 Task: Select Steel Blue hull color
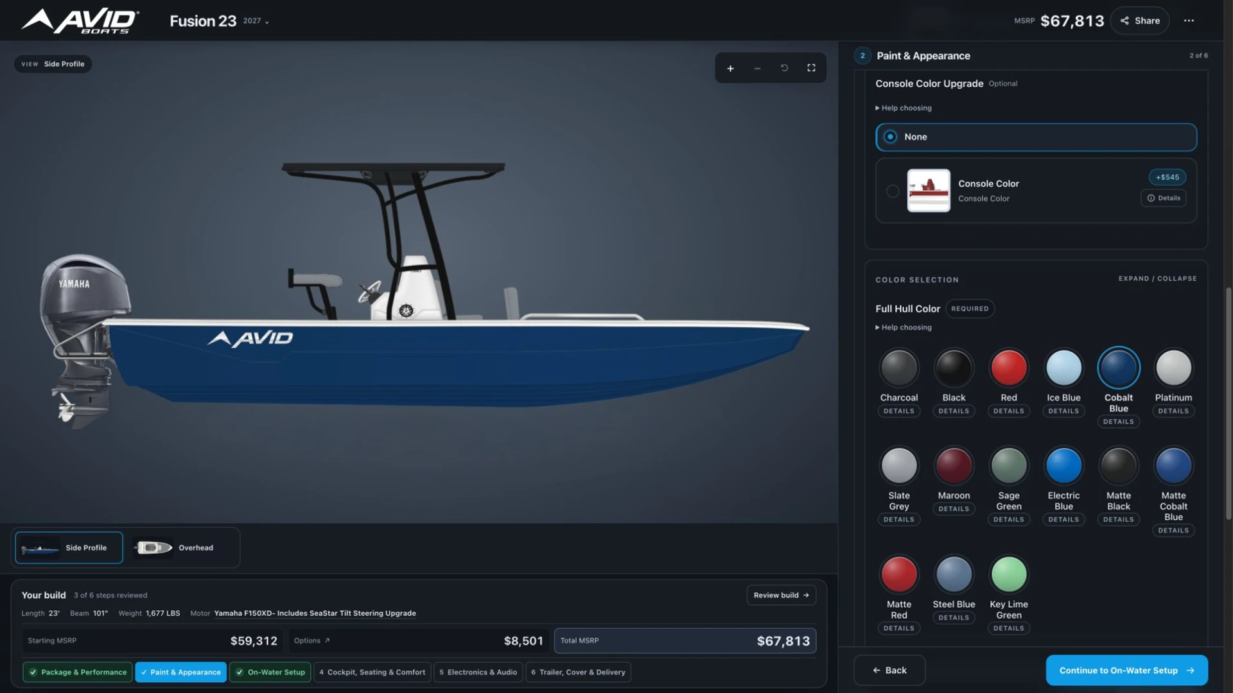point(954,574)
